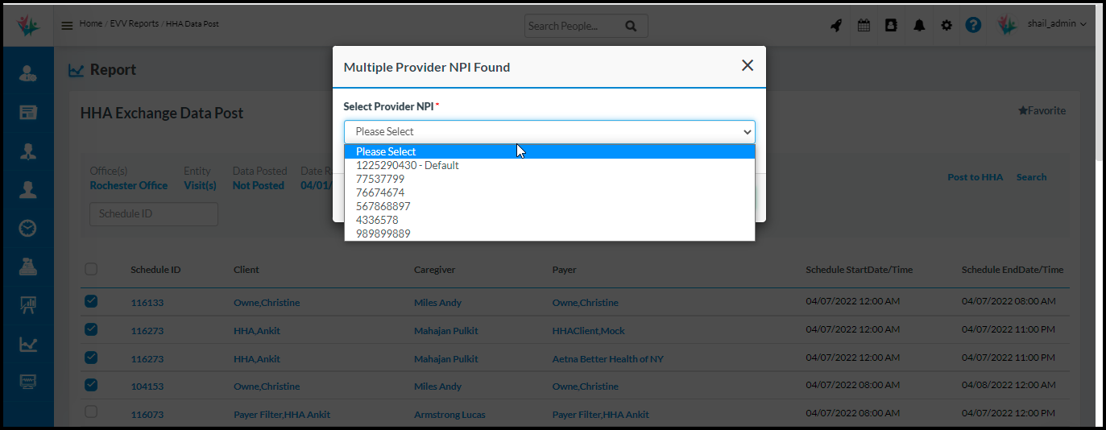1106x430 pixels.
Task: Open the calendar icon in header
Action: [864, 25]
